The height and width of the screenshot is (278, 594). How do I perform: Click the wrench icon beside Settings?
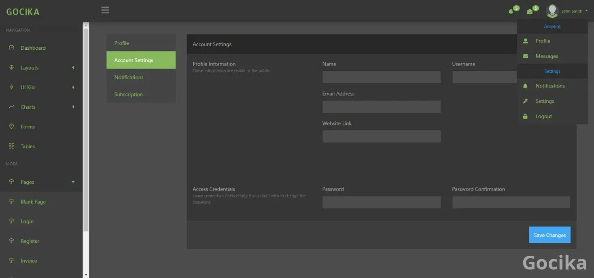[x=525, y=101]
